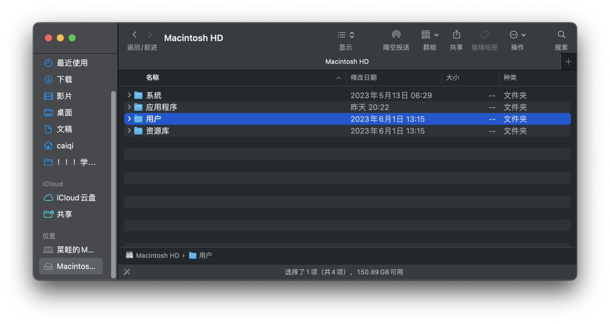Hide the path bar using X icon
Image resolution: width=610 pixels, height=324 pixels.
click(x=127, y=272)
